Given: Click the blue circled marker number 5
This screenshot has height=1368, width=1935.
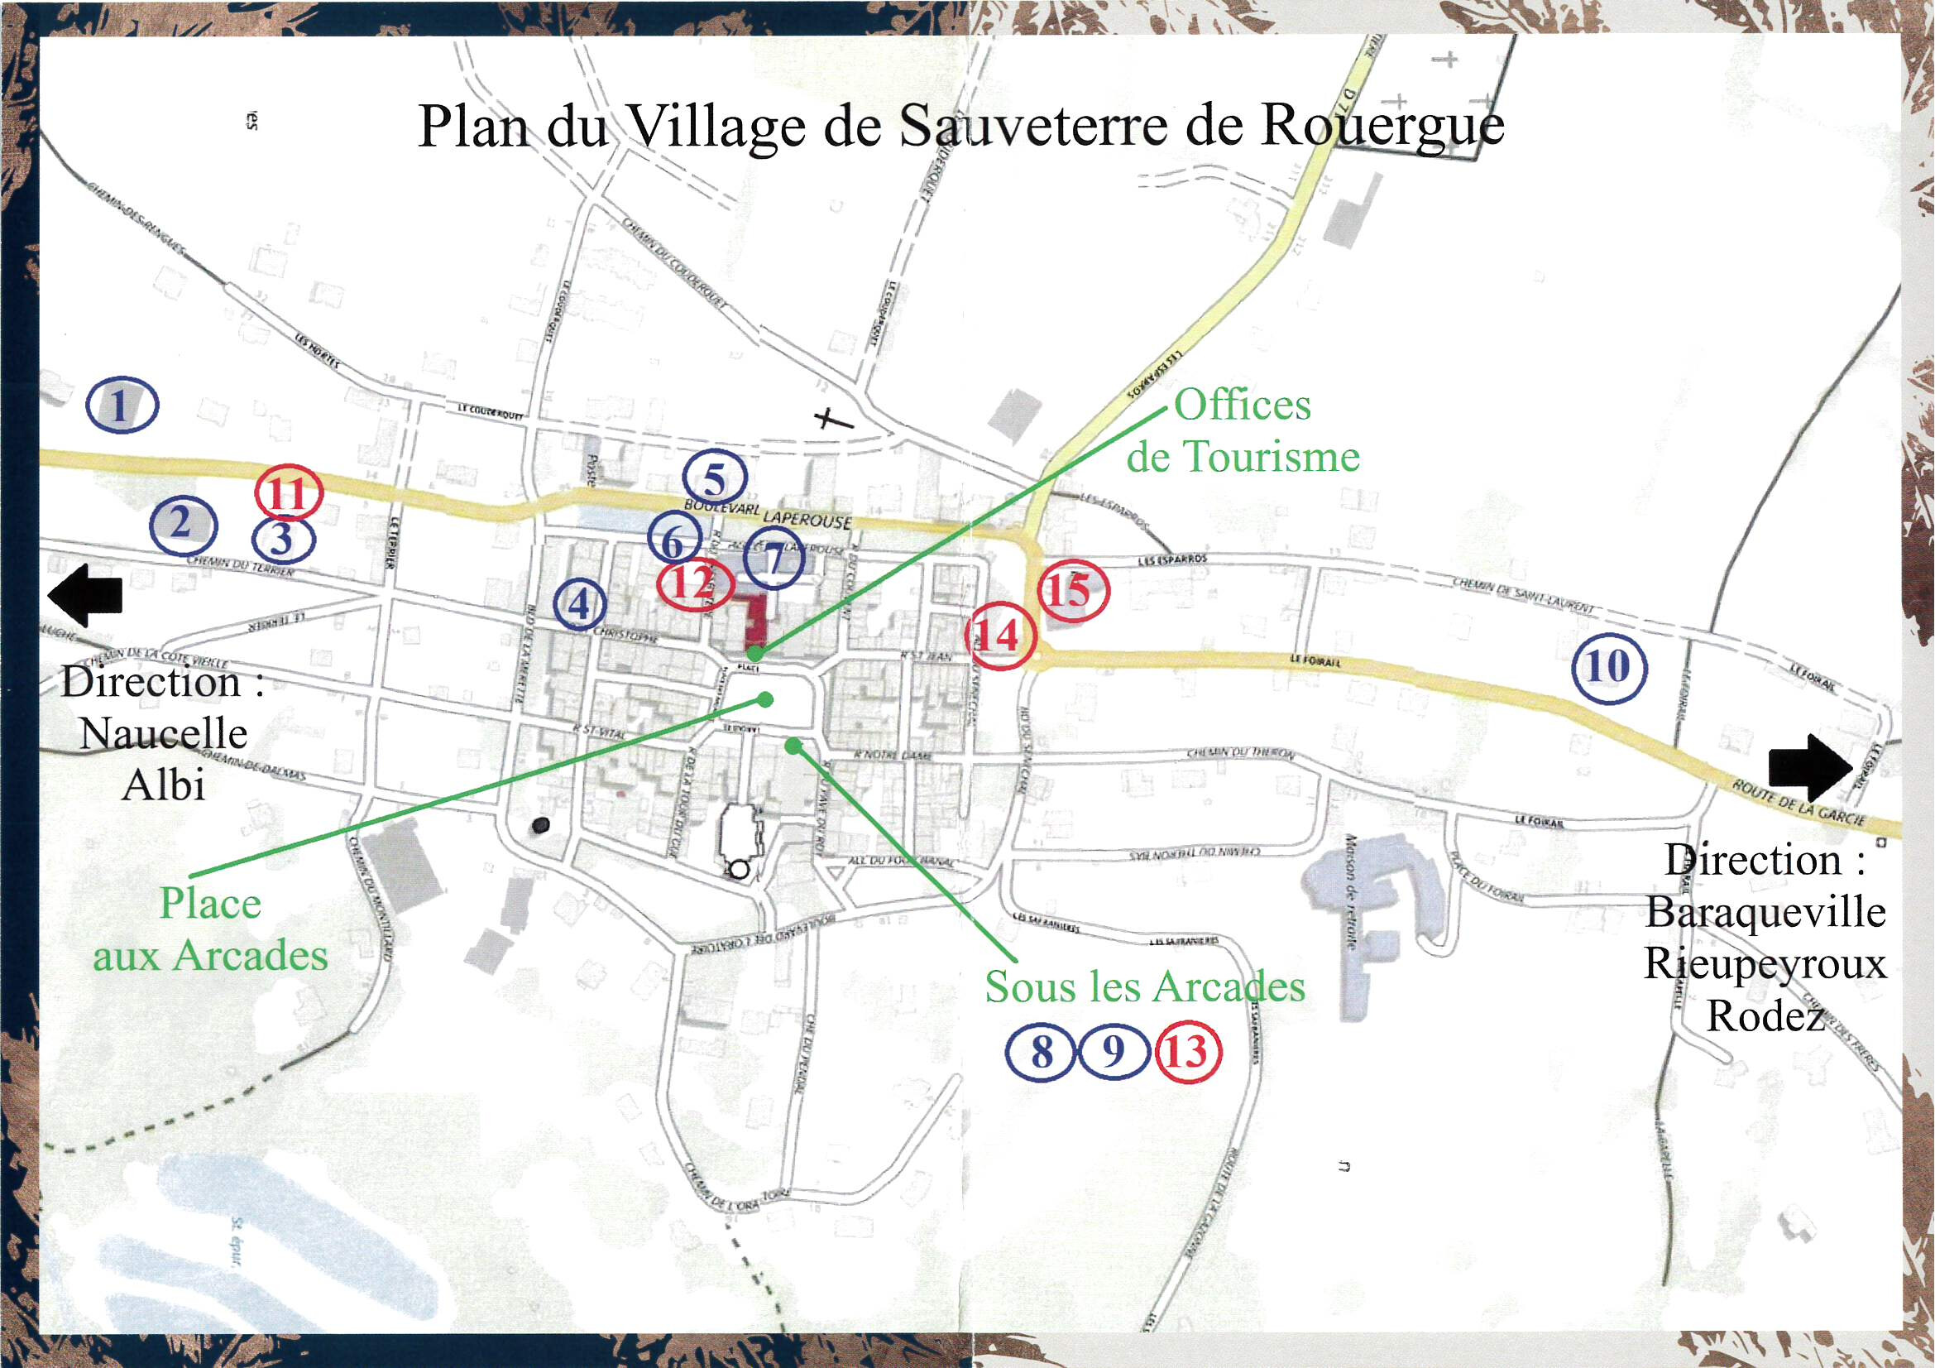Looking at the screenshot, I should click(x=714, y=478).
